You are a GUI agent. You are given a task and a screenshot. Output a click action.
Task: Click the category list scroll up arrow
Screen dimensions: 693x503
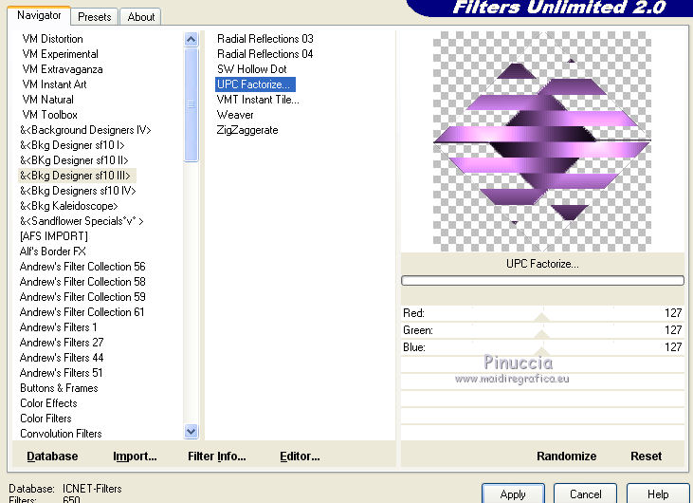(x=191, y=40)
